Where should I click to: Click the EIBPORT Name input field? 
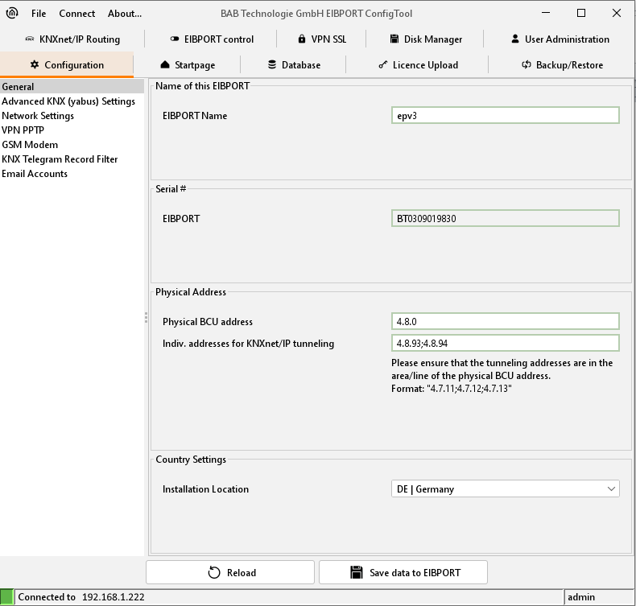click(x=505, y=115)
